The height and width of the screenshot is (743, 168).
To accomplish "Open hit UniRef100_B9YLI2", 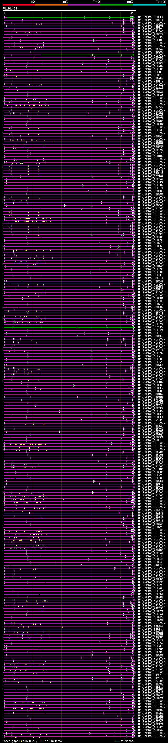I will pyautogui.click(x=150, y=350).
